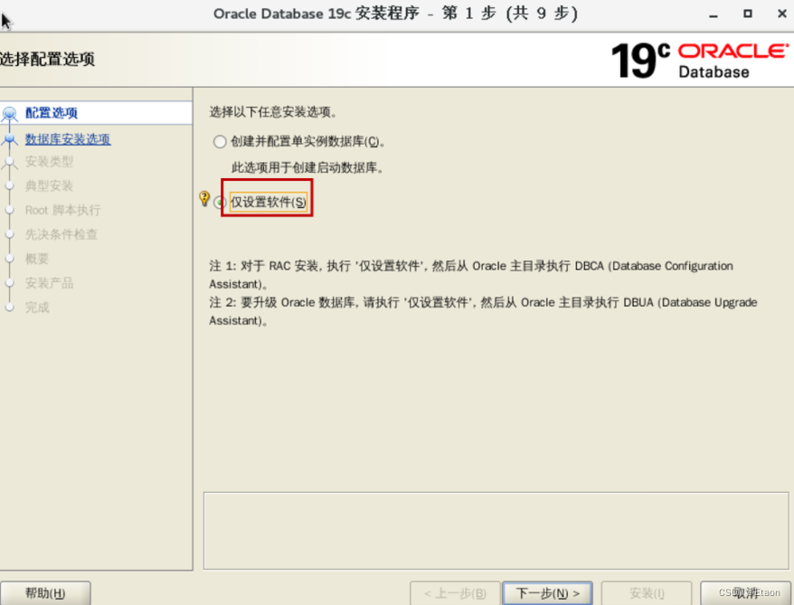Click the empty message text area
The height and width of the screenshot is (605, 794).
tap(496, 531)
